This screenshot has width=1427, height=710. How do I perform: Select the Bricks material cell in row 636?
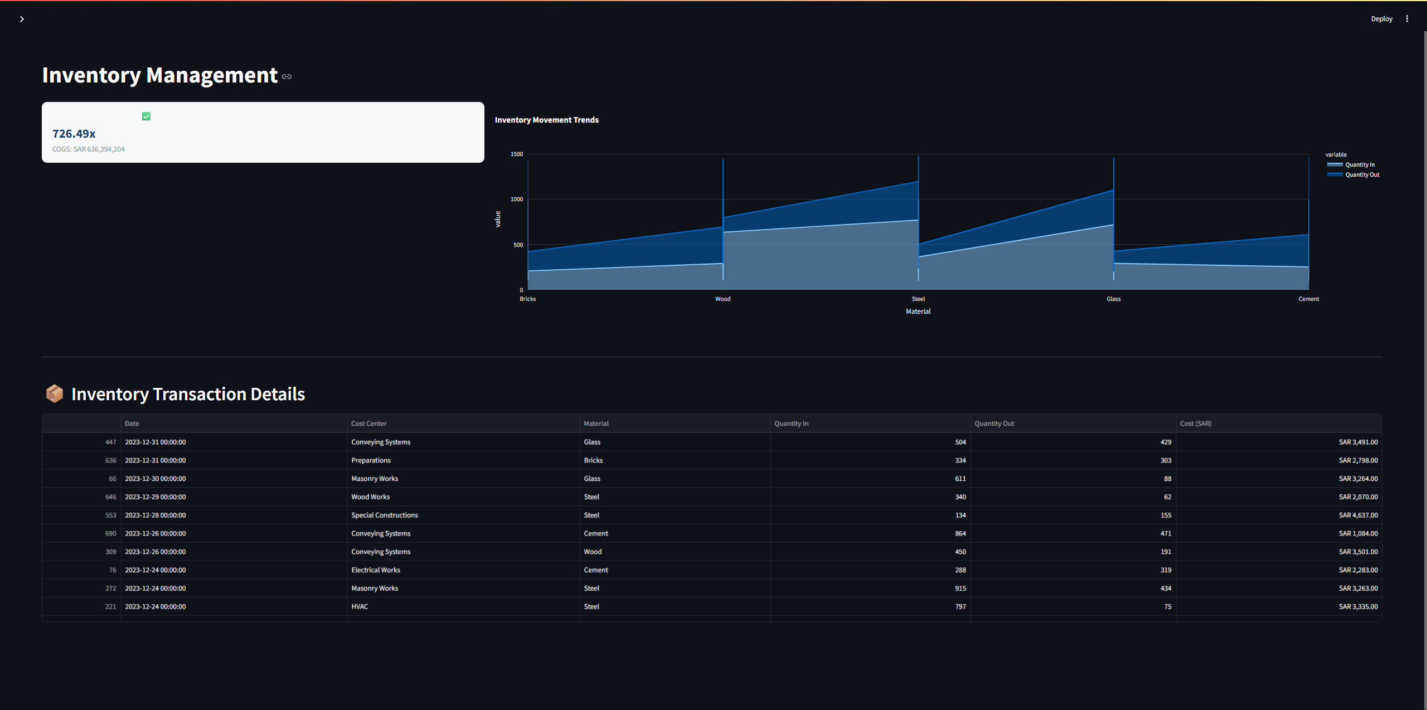(x=674, y=460)
